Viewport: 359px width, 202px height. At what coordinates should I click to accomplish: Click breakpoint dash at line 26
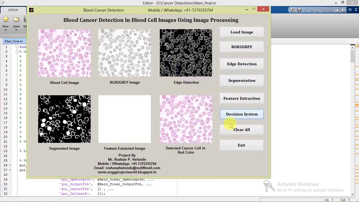coord(10,165)
